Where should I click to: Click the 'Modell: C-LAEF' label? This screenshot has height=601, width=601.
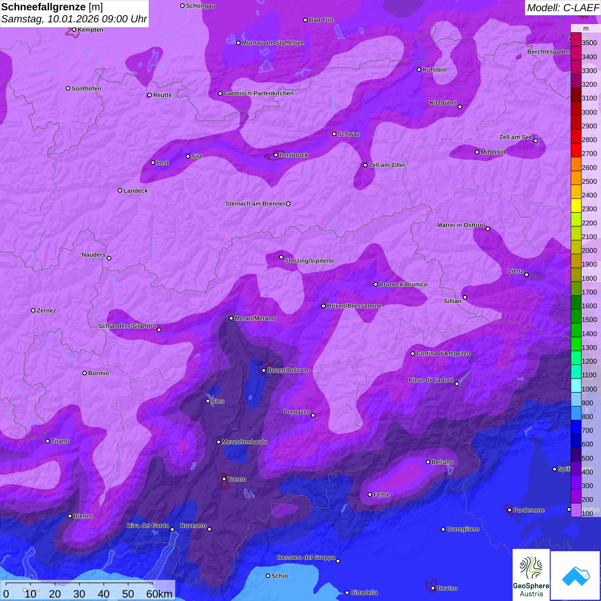pyautogui.click(x=563, y=8)
